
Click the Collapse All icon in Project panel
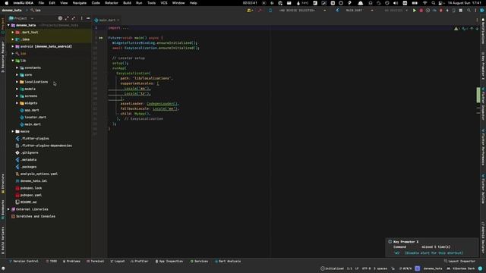(74, 18)
